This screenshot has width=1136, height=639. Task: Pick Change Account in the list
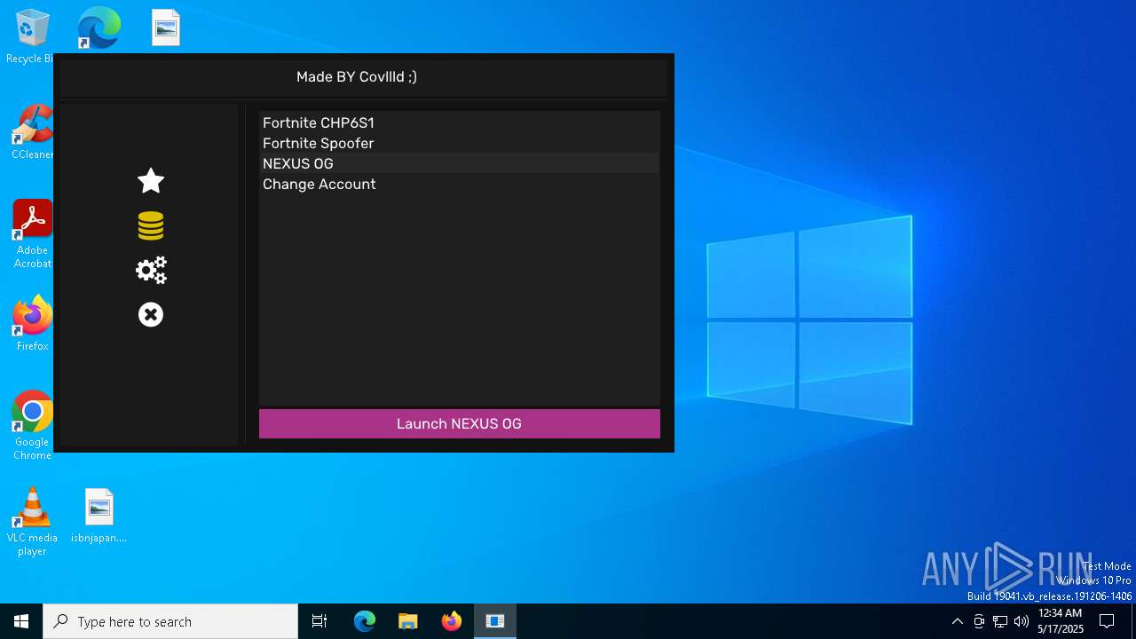click(459, 184)
